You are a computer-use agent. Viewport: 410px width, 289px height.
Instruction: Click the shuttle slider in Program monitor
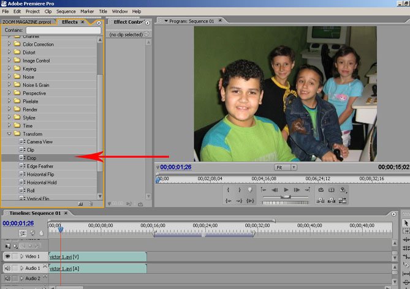286,197
